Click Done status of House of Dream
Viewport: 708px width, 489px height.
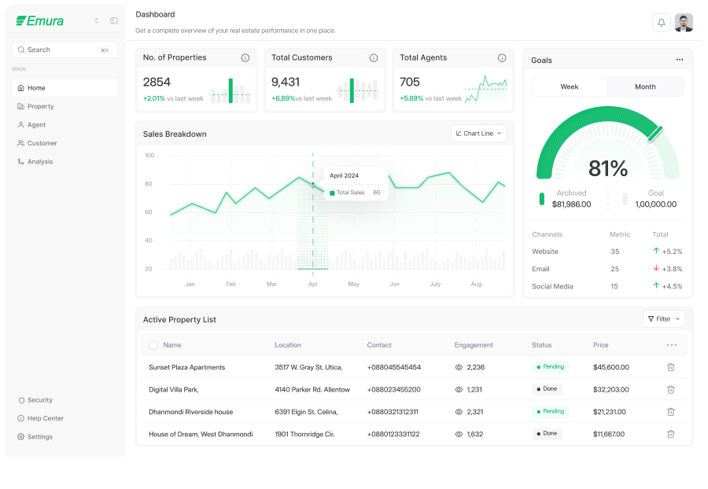coord(547,433)
